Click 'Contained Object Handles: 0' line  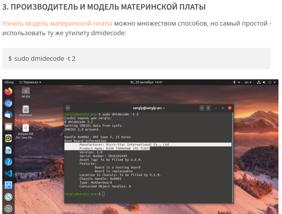(x=105, y=186)
